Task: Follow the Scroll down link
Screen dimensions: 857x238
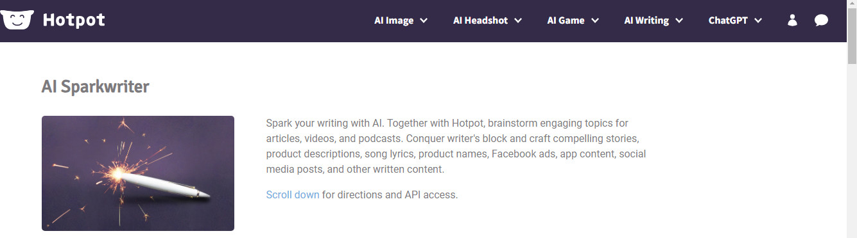Action: click(x=293, y=194)
